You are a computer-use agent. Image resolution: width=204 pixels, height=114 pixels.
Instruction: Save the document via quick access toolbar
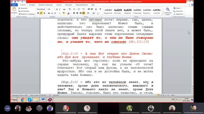[15, 2]
